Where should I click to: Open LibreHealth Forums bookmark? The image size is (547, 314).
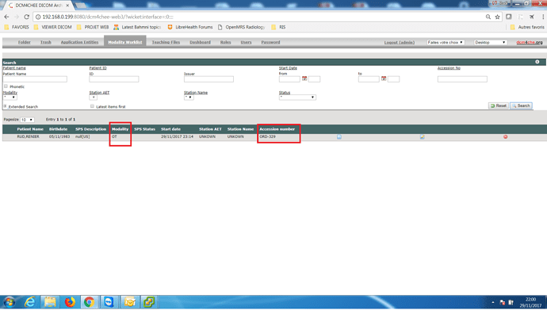190,27
